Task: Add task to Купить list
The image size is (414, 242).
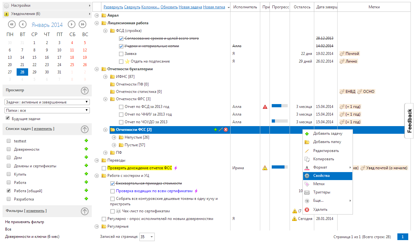Action: tap(86, 174)
